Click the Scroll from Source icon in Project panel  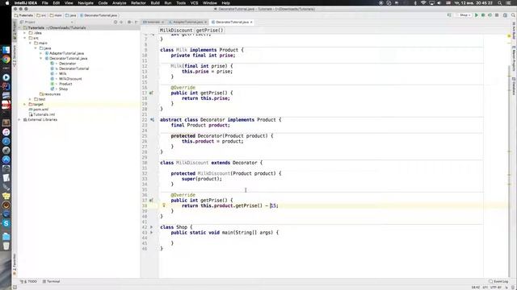tap(116, 22)
